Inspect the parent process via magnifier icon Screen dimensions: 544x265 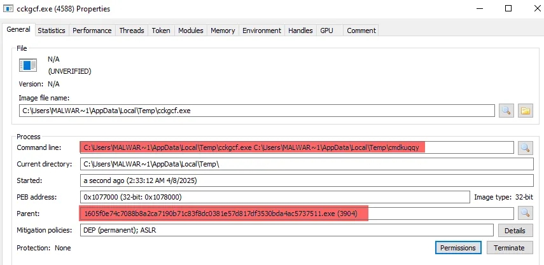pyautogui.click(x=525, y=214)
